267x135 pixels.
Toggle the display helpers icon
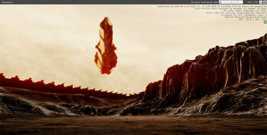[x=260, y=2]
